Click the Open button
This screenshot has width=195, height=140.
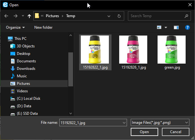(144, 132)
